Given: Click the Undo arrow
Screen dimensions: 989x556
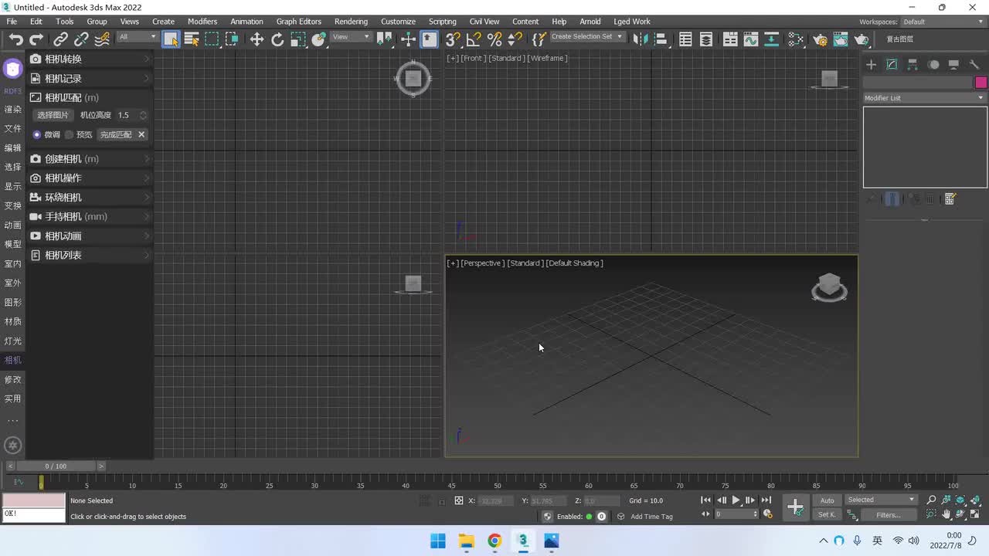Looking at the screenshot, I should (x=15, y=39).
